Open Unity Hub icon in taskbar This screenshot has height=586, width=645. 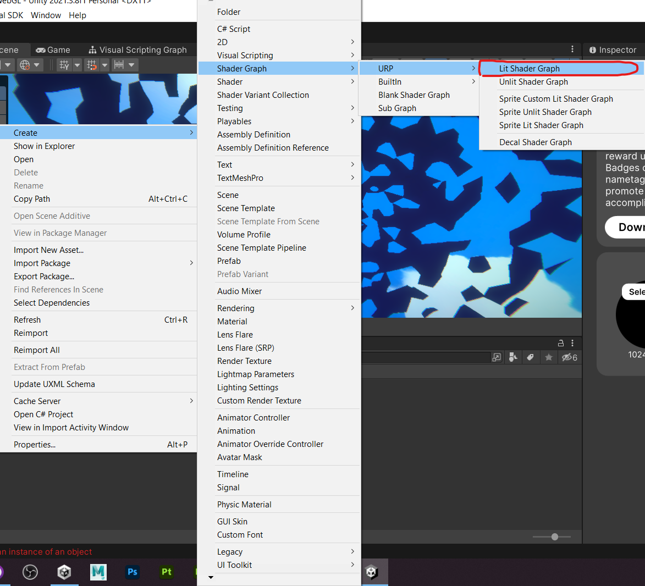click(x=64, y=572)
